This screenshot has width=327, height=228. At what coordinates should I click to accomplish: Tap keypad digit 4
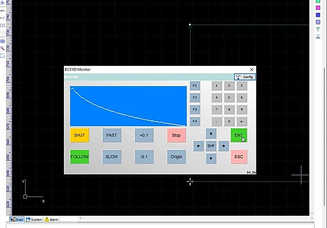(x=217, y=97)
